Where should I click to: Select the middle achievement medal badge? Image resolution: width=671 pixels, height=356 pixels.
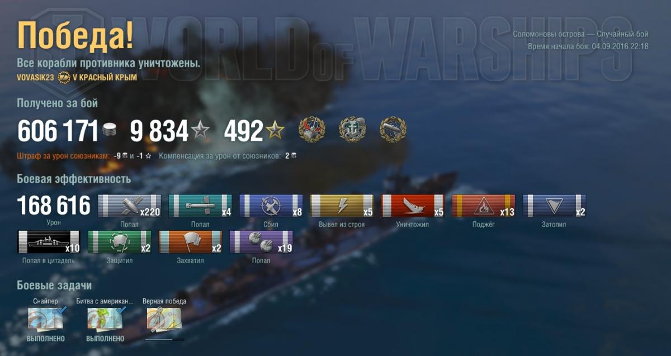pos(352,130)
